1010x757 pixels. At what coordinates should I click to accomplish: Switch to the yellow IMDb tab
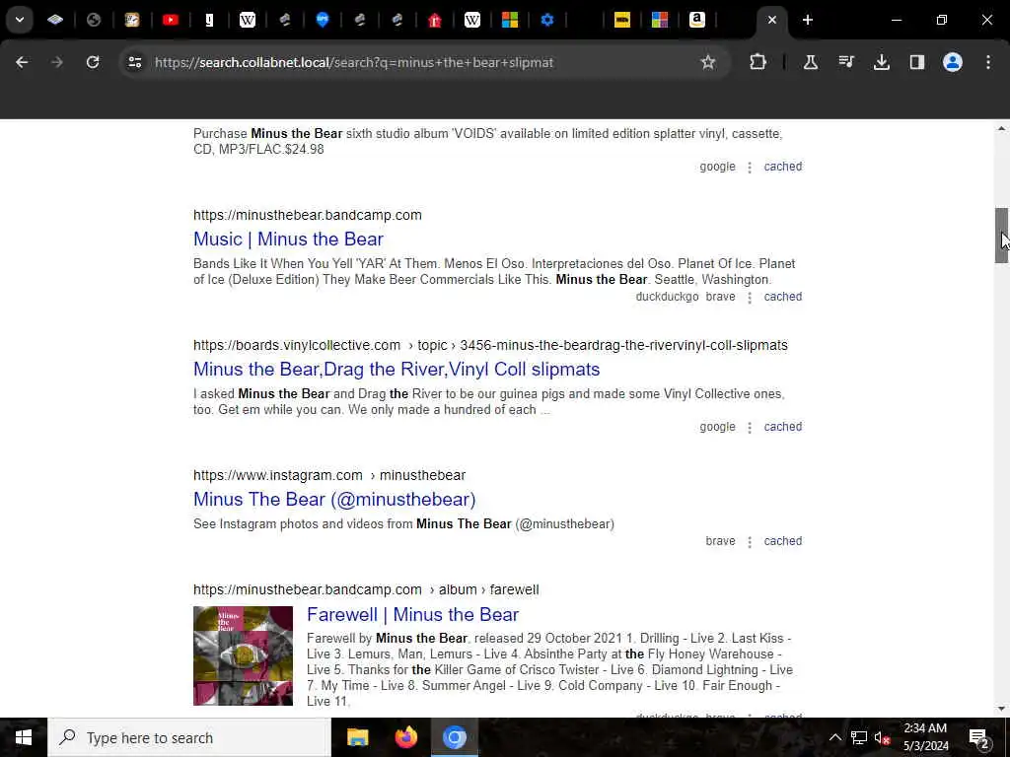coord(622,20)
